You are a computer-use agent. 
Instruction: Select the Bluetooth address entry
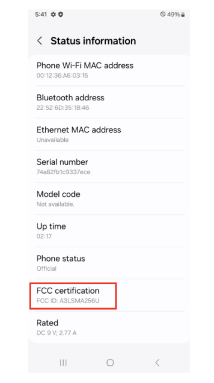(109, 102)
